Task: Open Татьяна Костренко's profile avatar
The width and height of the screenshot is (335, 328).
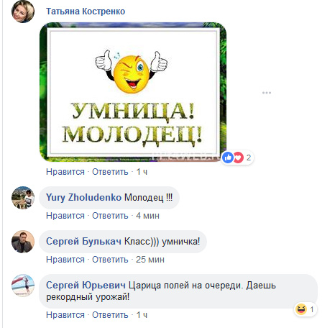Action: click(x=23, y=12)
